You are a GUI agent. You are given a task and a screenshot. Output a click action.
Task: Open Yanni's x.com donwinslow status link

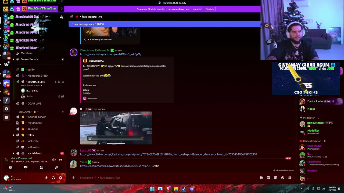(x=115, y=166)
